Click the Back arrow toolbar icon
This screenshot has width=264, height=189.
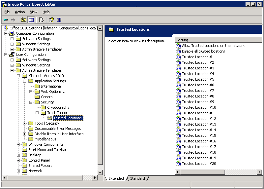pos(6,20)
